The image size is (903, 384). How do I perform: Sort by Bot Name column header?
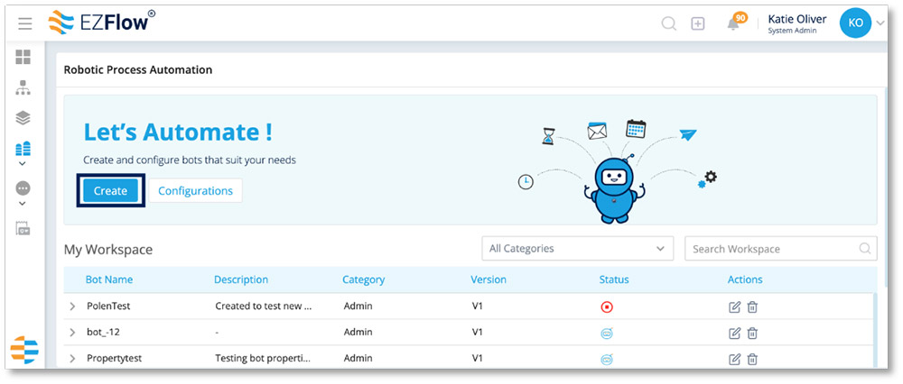(109, 280)
